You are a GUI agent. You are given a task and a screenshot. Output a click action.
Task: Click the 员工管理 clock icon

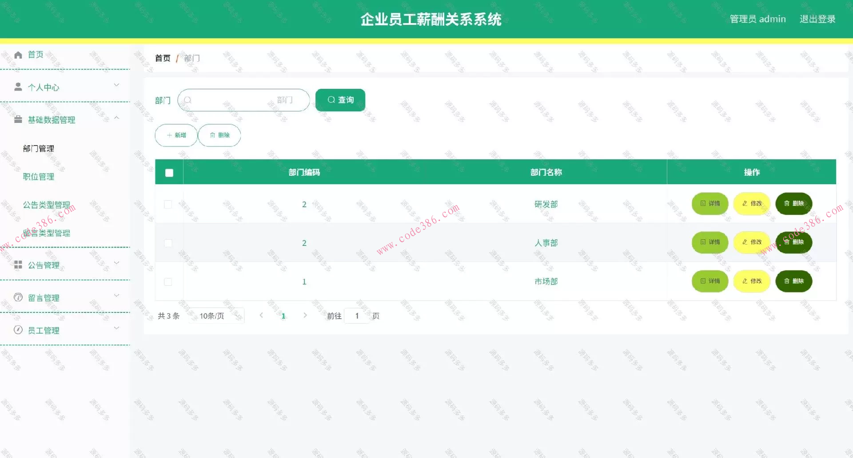coord(18,330)
